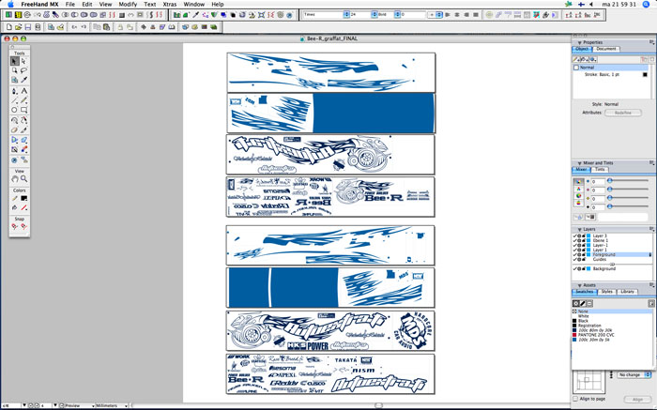Select the Knife tool

tap(23, 130)
